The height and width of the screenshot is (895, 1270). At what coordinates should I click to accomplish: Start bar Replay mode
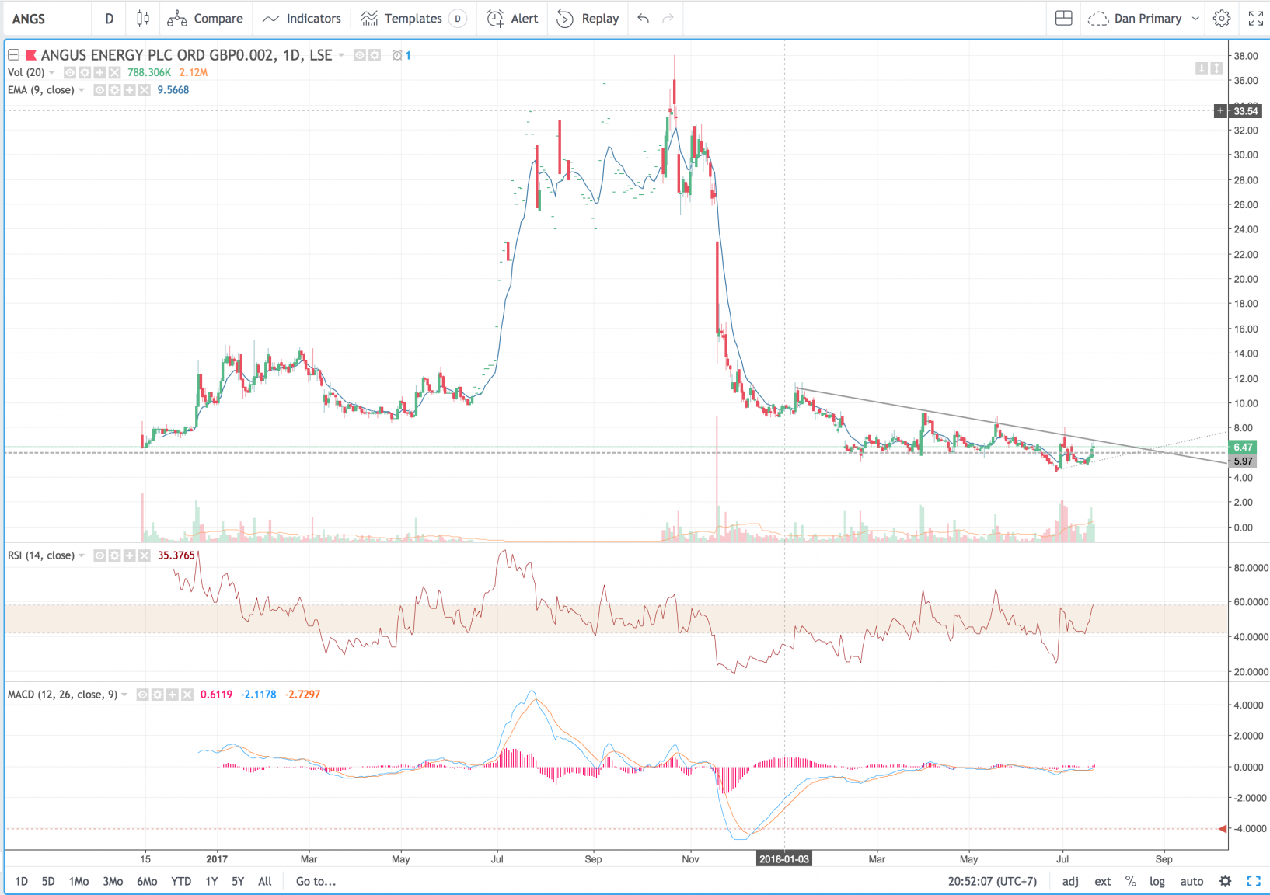588,19
